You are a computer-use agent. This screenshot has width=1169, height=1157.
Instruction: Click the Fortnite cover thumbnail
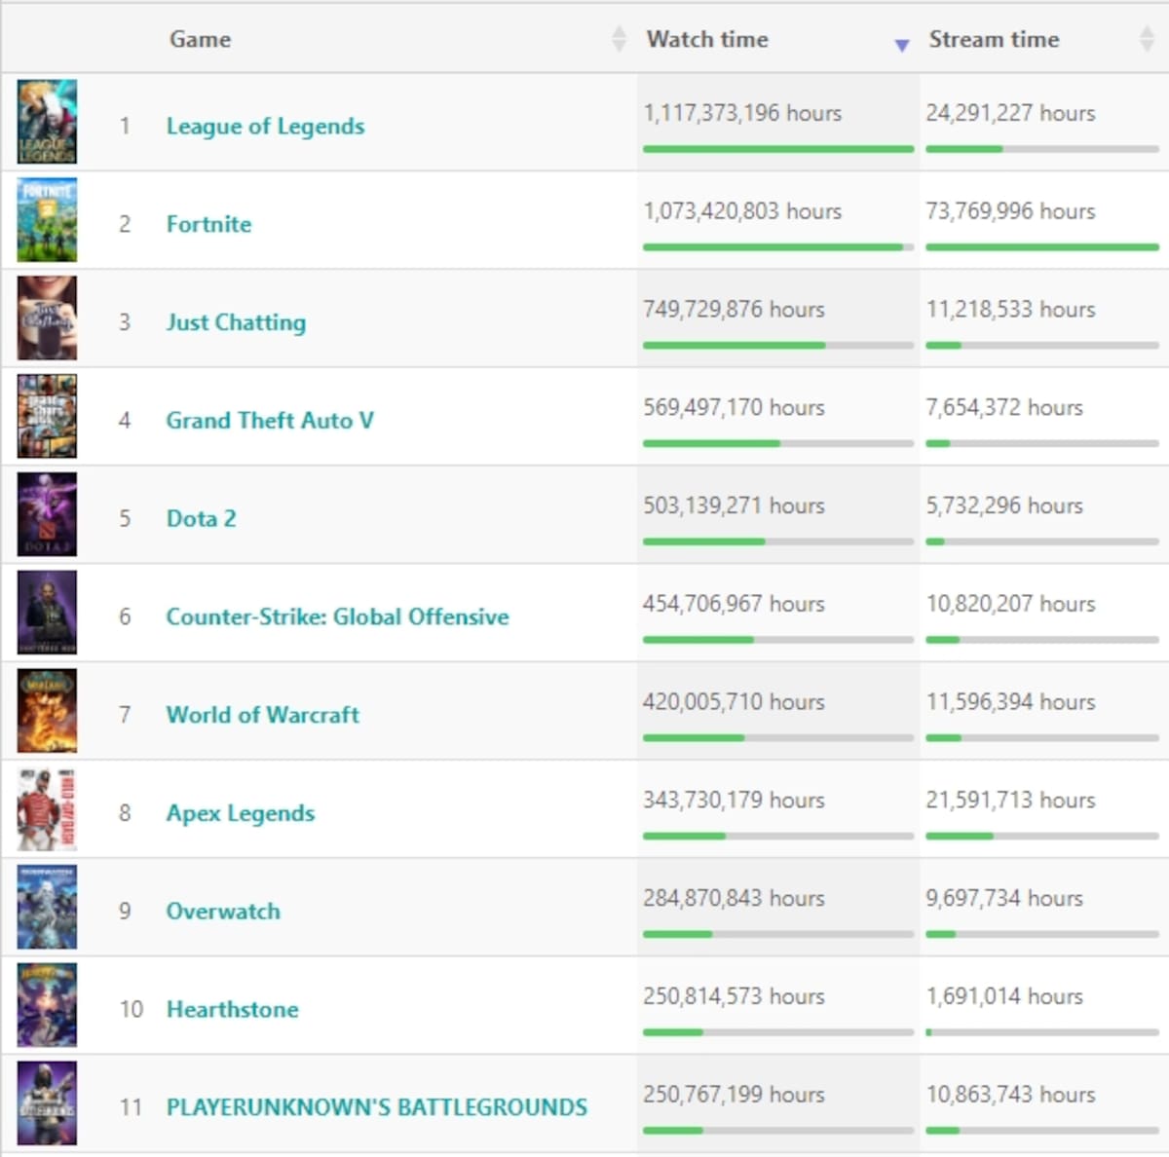(x=47, y=220)
